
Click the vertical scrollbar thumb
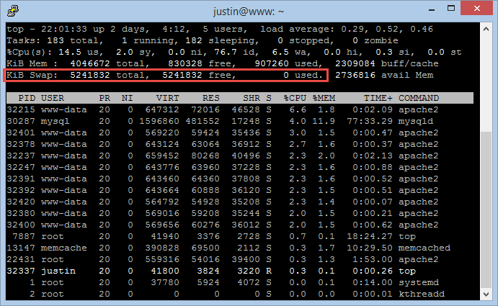point(486,210)
